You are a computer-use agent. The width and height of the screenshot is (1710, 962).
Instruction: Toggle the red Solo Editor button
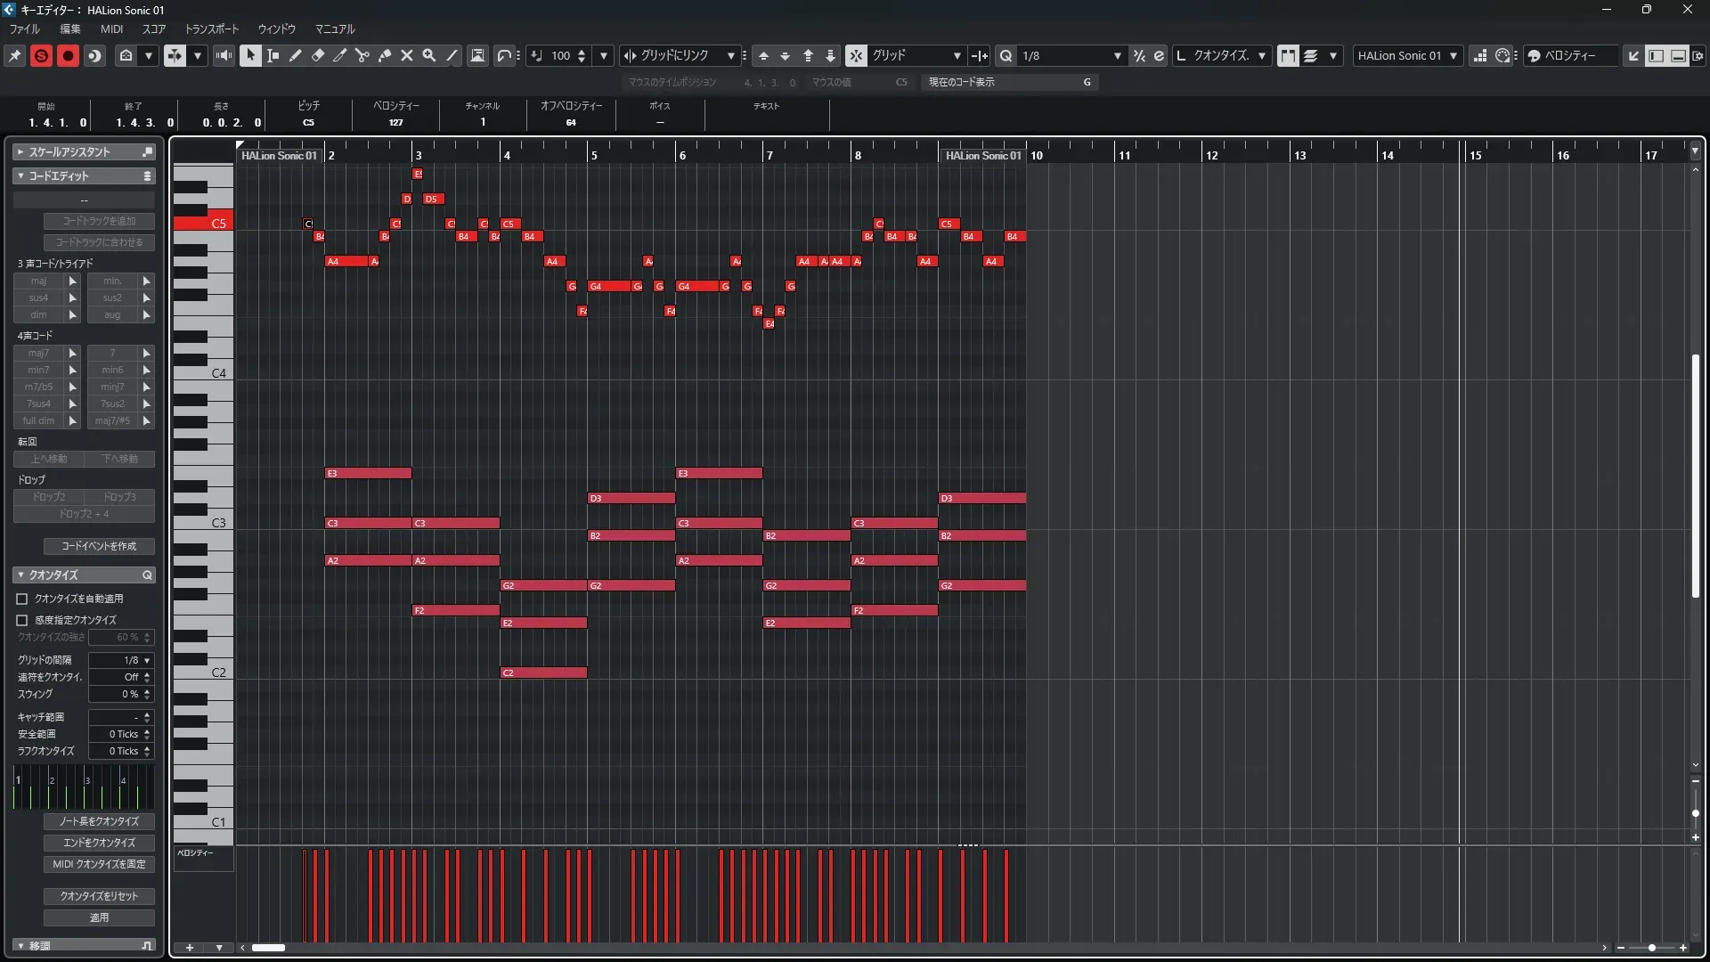pos(42,55)
